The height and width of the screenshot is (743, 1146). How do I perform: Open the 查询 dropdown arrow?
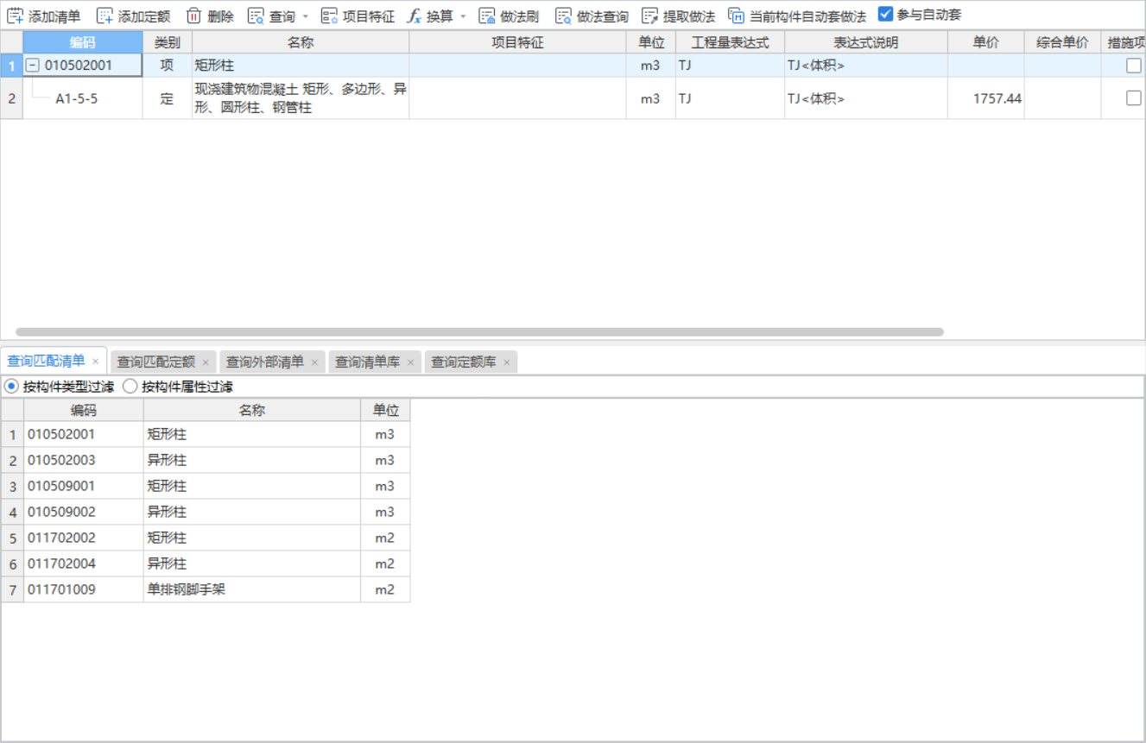pos(305,16)
